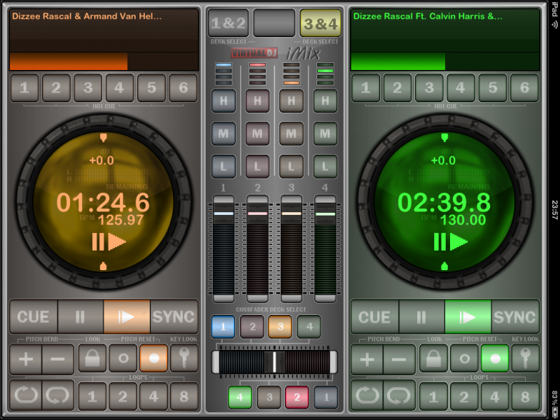Click the highlighted orange pitch reset dot button
The image size is (560, 420).
(154, 358)
